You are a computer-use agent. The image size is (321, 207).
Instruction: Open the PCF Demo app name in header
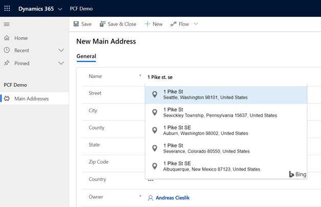pyautogui.click(x=81, y=9)
